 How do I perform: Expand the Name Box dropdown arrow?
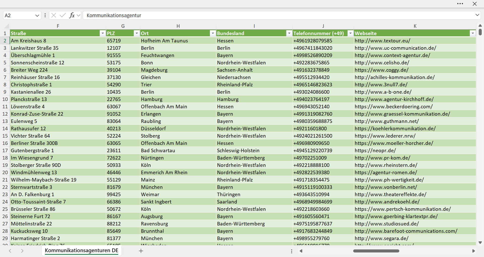click(37, 15)
